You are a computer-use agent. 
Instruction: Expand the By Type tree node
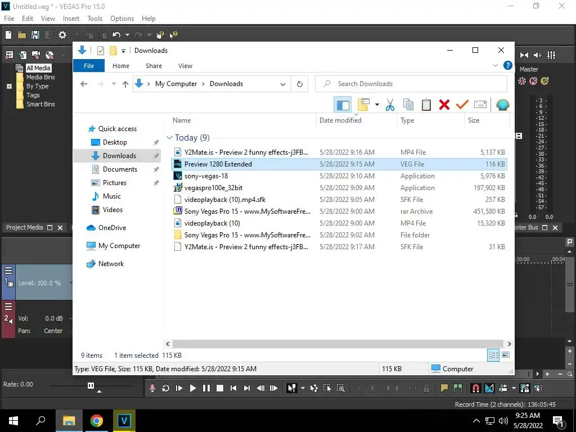click(9, 86)
